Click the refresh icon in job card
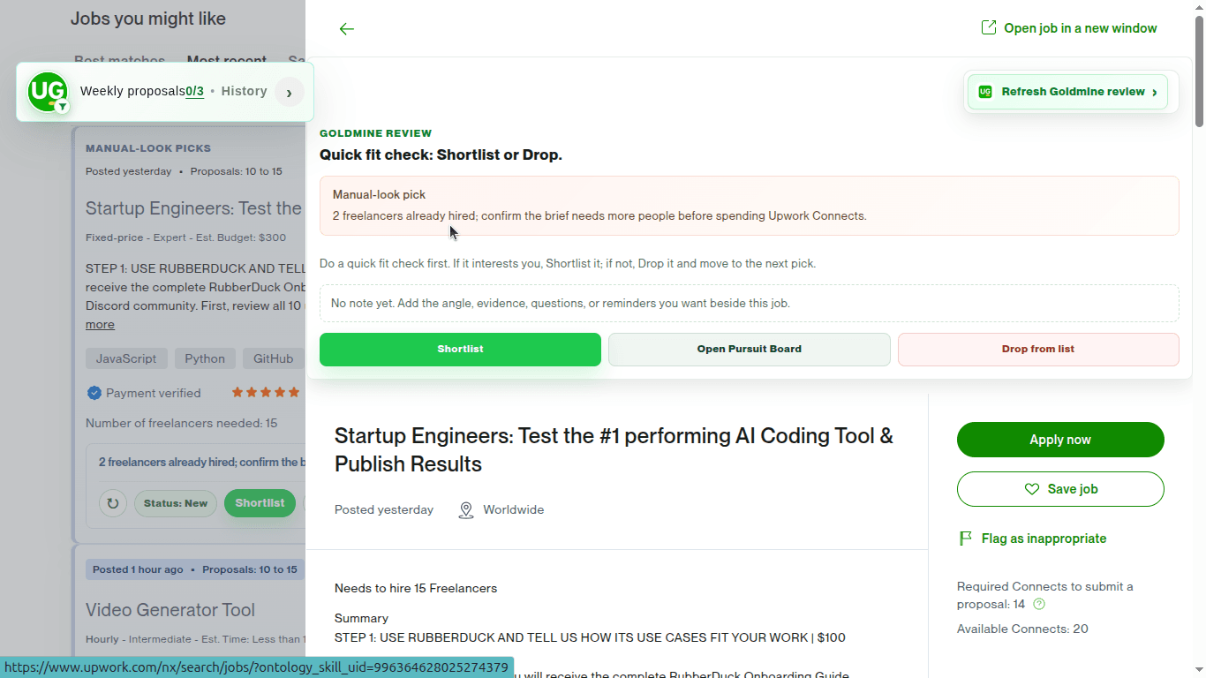The width and height of the screenshot is (1206, 678). point(113,503)
